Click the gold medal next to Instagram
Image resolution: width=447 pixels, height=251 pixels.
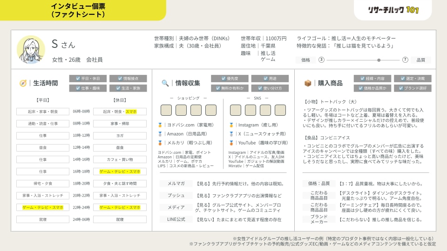(231, 125)
